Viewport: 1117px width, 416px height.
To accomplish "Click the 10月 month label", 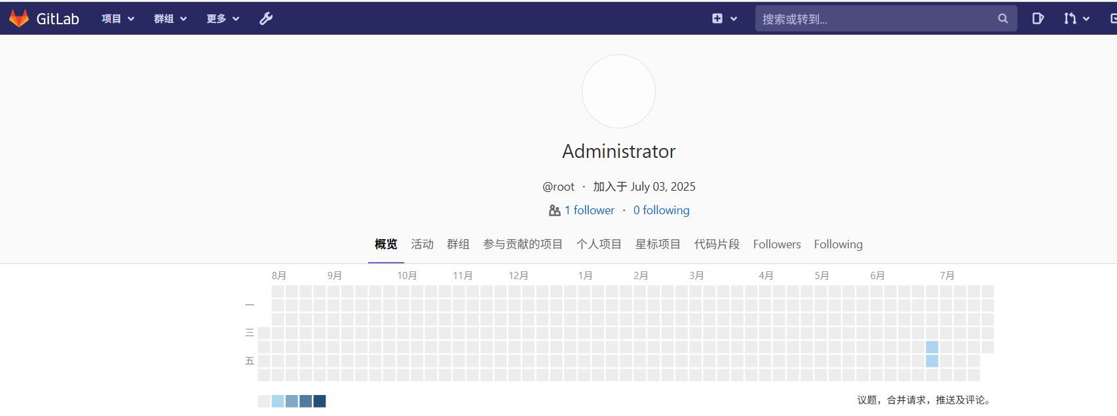I will pyautogui.click(x=407, y=276).
